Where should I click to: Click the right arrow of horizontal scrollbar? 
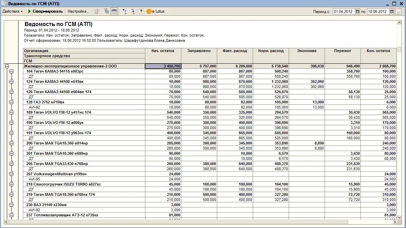(x=395, y=222)
